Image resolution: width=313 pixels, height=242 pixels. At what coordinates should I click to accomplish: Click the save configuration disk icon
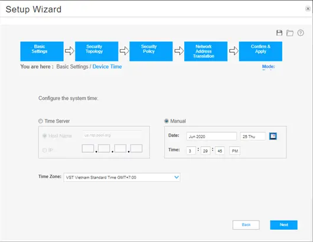279,33
